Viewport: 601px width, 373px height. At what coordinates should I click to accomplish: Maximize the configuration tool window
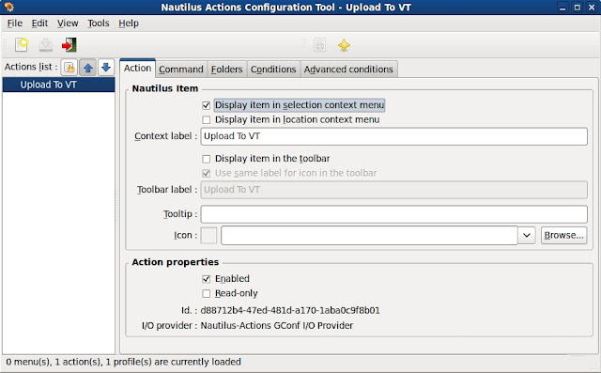pos(577,8)
